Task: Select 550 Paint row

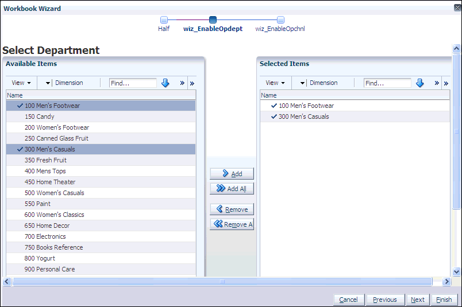Action: (x=101, y=204)
